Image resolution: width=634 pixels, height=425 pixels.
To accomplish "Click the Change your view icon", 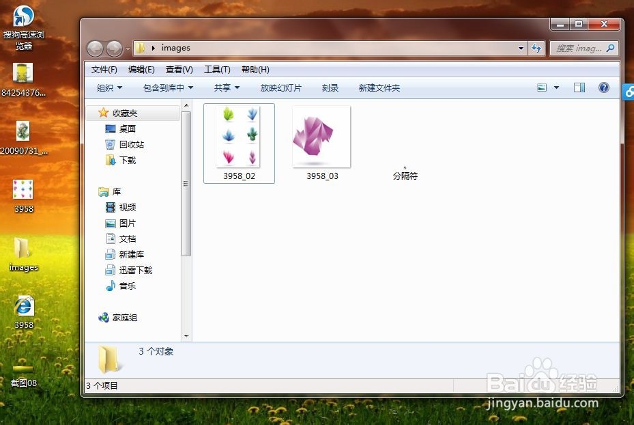I will (541, 87).
